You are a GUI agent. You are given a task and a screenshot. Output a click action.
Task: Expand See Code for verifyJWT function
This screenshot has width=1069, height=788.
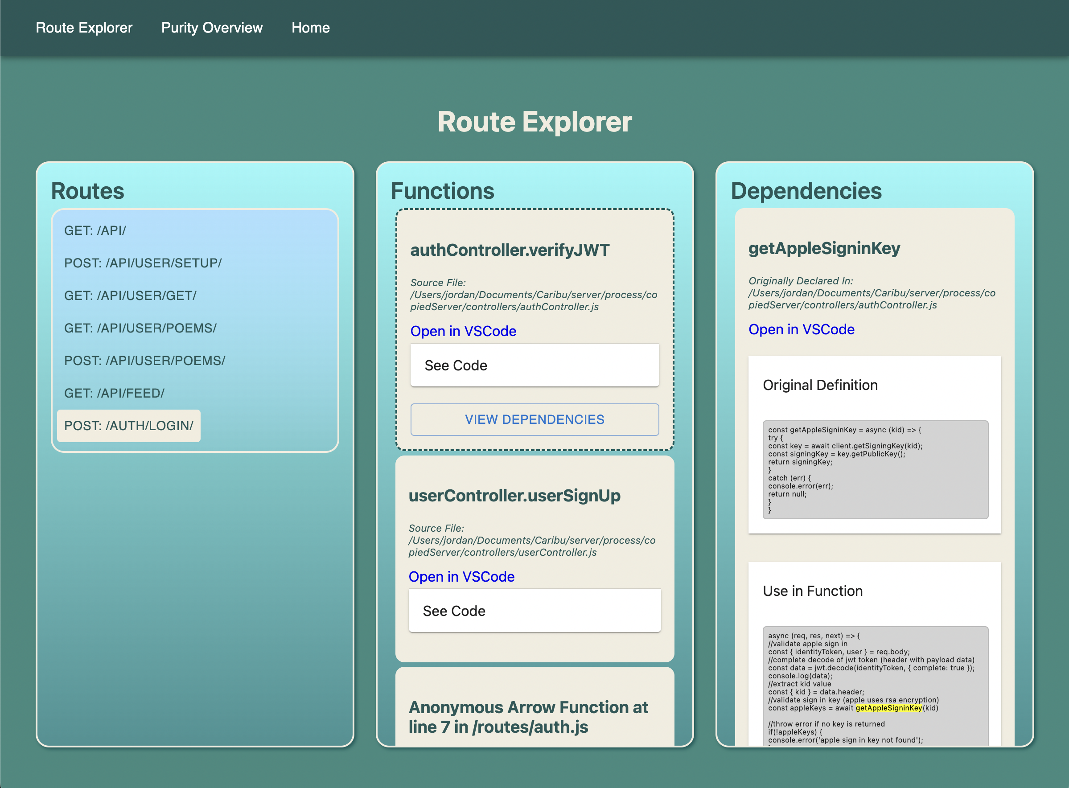click(x=534, y=365)
